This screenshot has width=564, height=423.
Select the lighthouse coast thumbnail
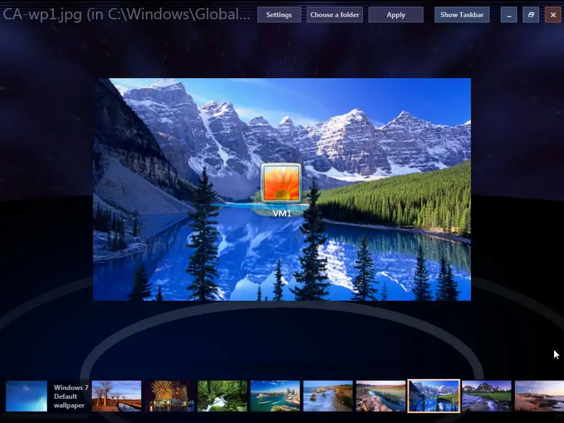click(540, 396)
